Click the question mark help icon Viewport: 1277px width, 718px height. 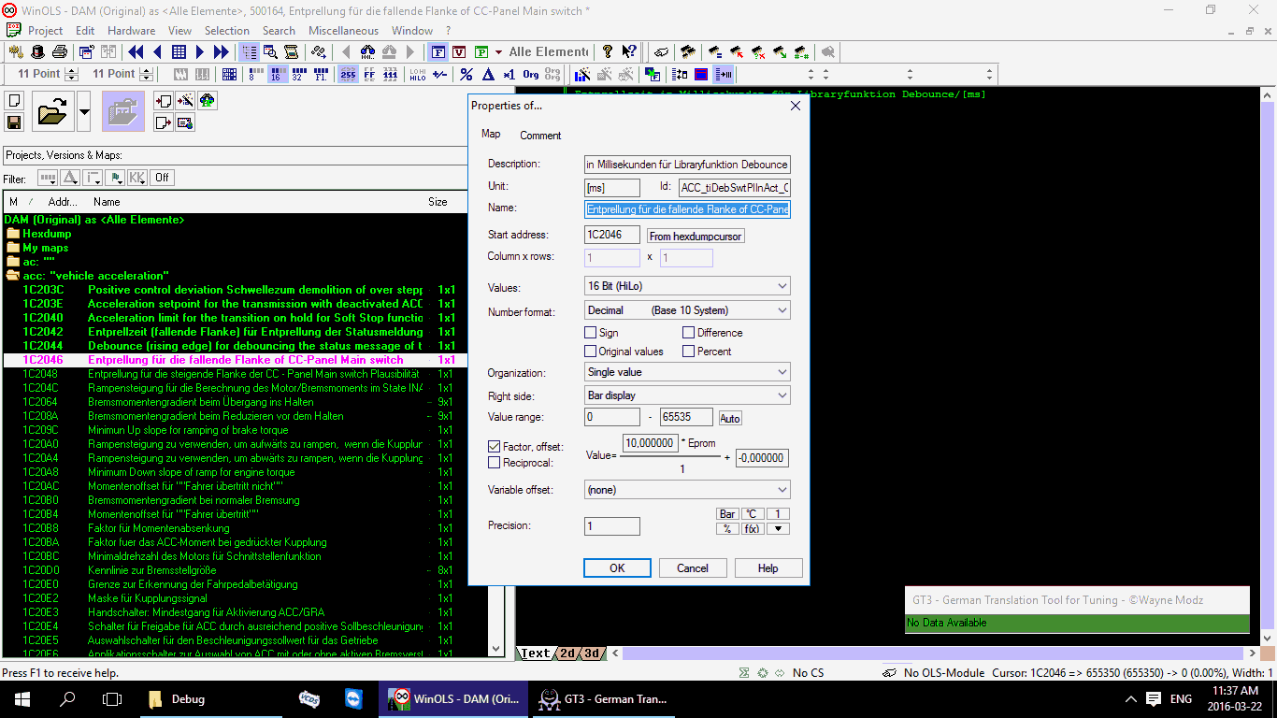point(608,51)
